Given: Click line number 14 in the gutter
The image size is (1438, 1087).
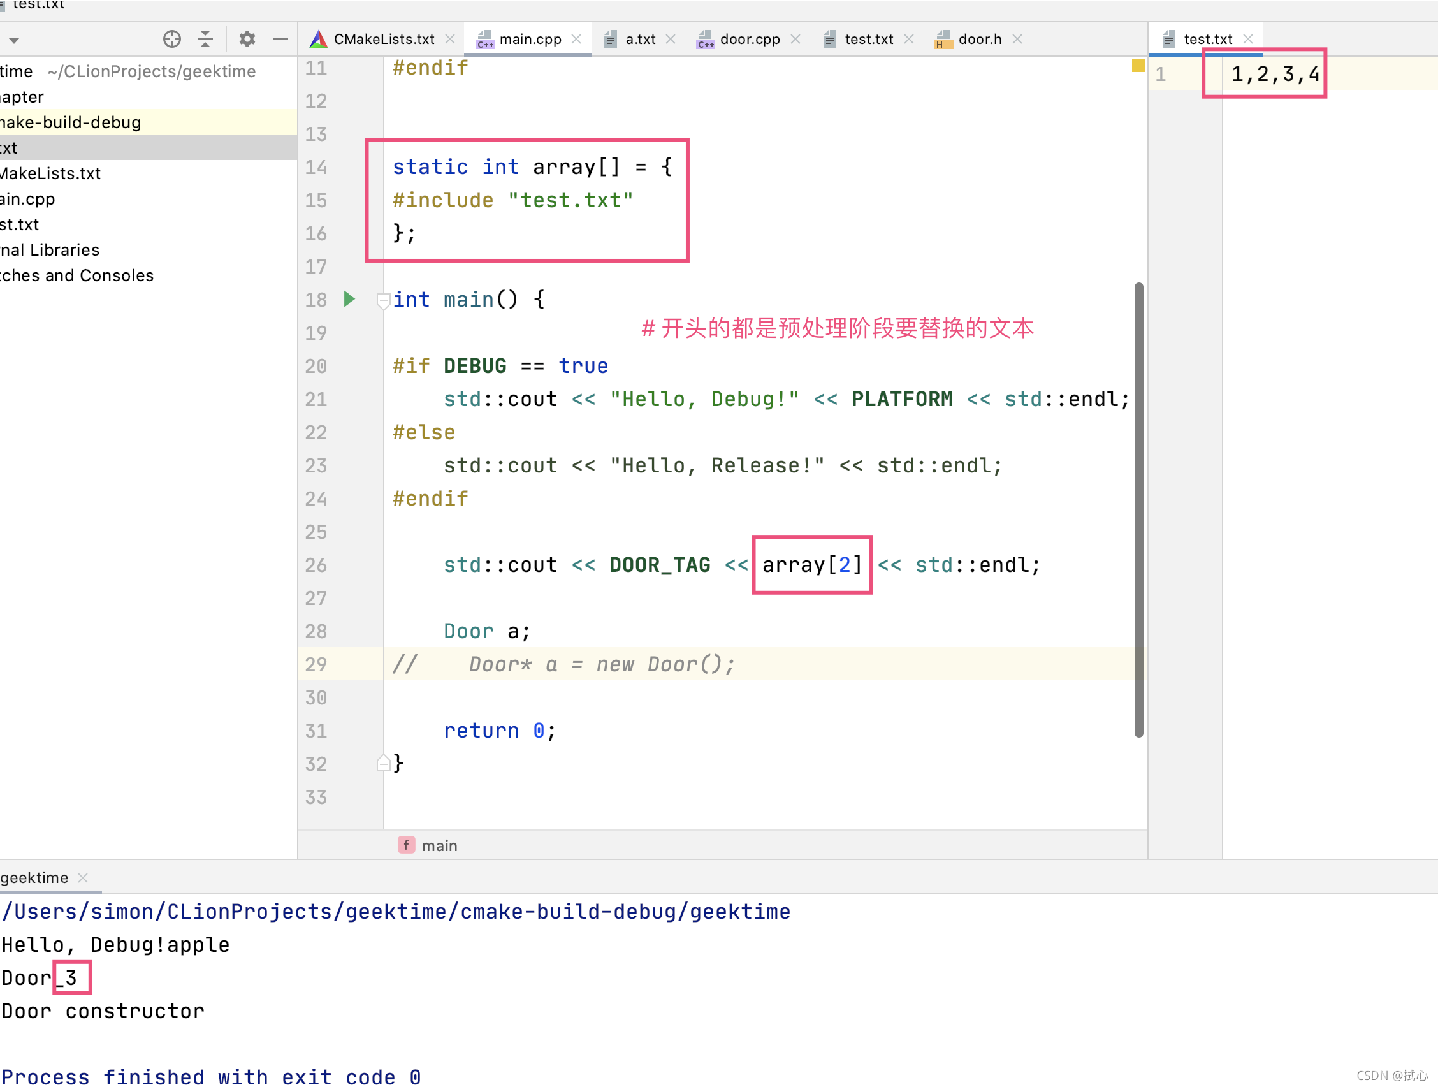Looking at the screenshot, I should point(316,167).
